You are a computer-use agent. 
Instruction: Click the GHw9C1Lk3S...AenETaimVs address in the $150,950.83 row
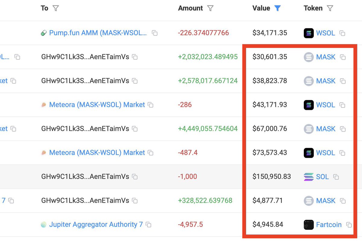[x=85, y=177]
